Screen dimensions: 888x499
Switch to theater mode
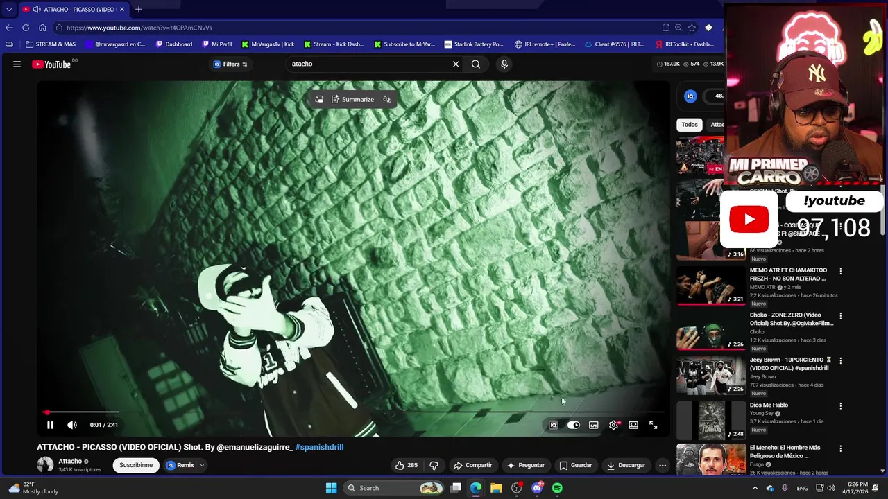pos(633,425)
